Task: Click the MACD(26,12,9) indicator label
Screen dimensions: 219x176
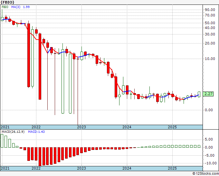Action: point(13,132)
